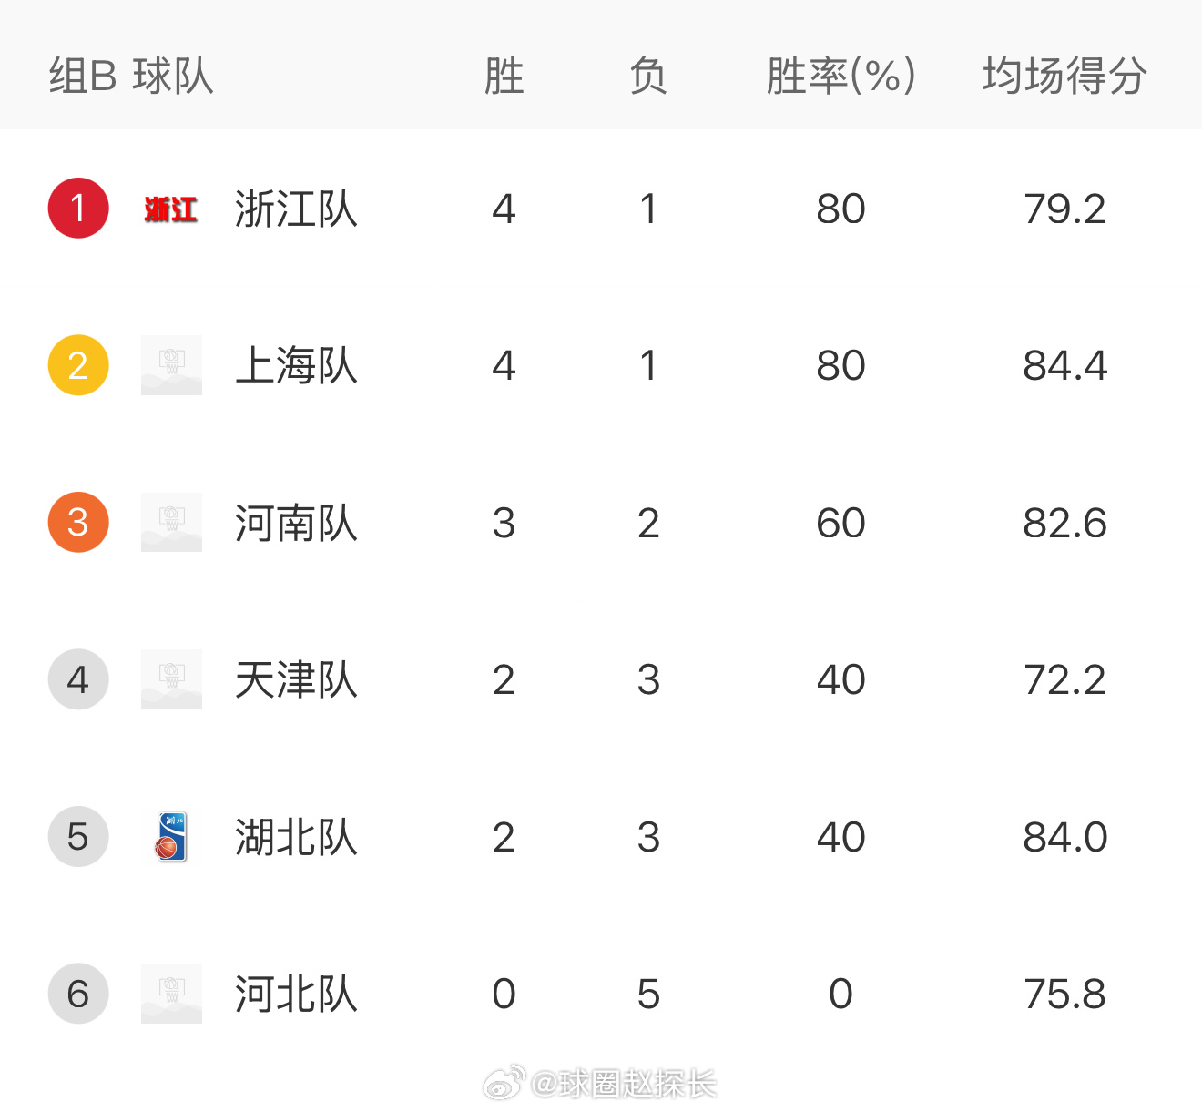Open the 湖北队 team name
1202x1112 pixels.
tap(296, 837)
